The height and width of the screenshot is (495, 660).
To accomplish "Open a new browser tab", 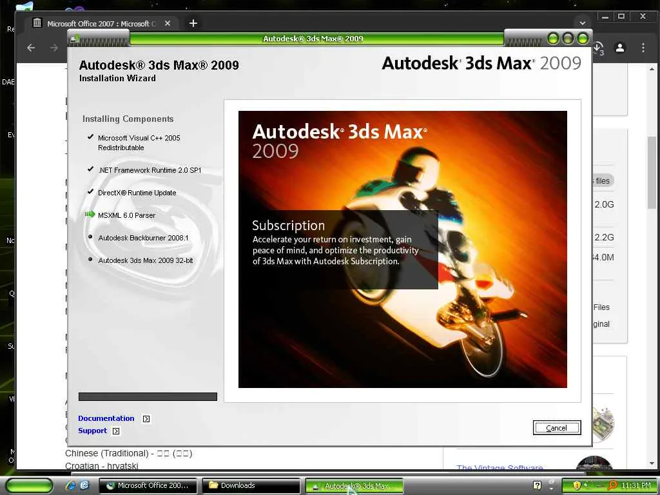I will [x=193, y=24].
